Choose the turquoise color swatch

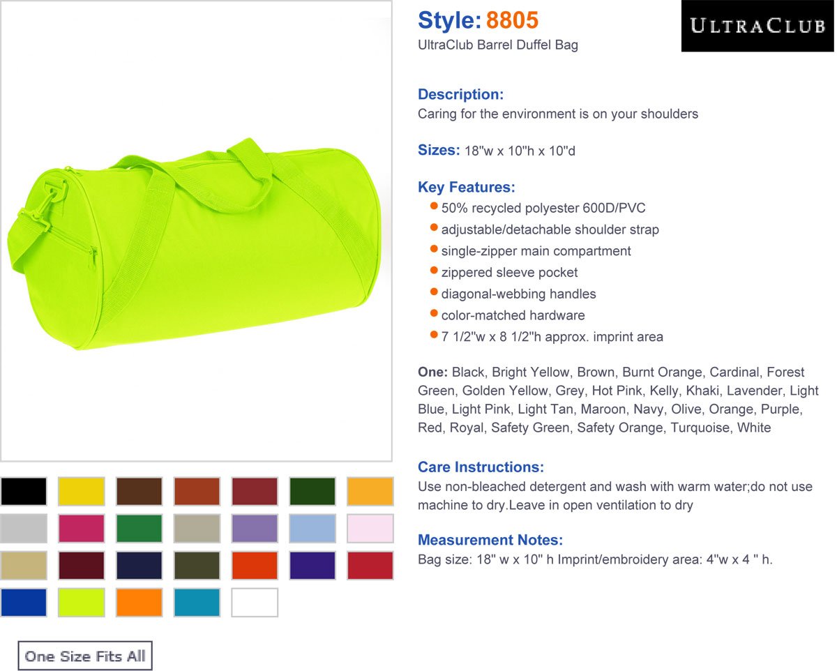[x=197, y=602]
